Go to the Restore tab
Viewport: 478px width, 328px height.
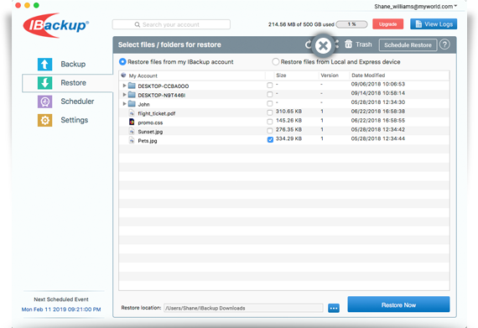(68, 83)
